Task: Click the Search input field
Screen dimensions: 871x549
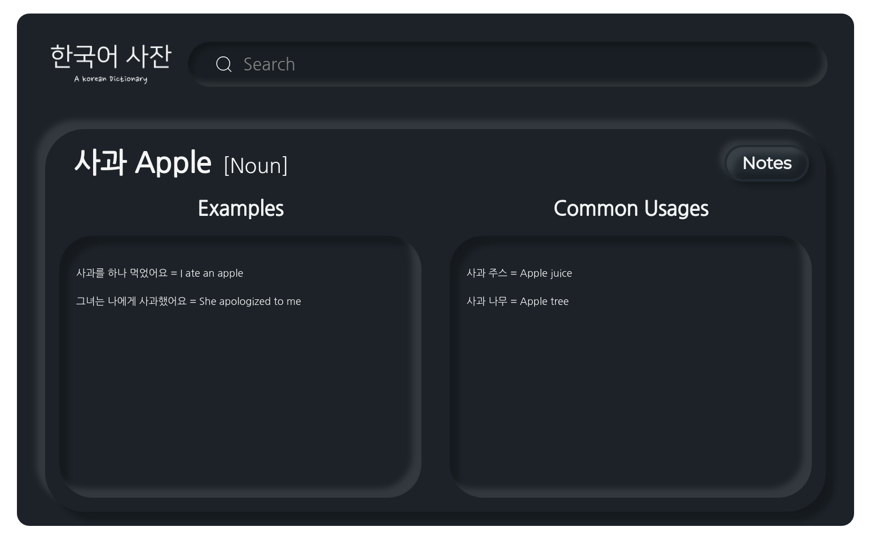Action: (x=508, y=64)
